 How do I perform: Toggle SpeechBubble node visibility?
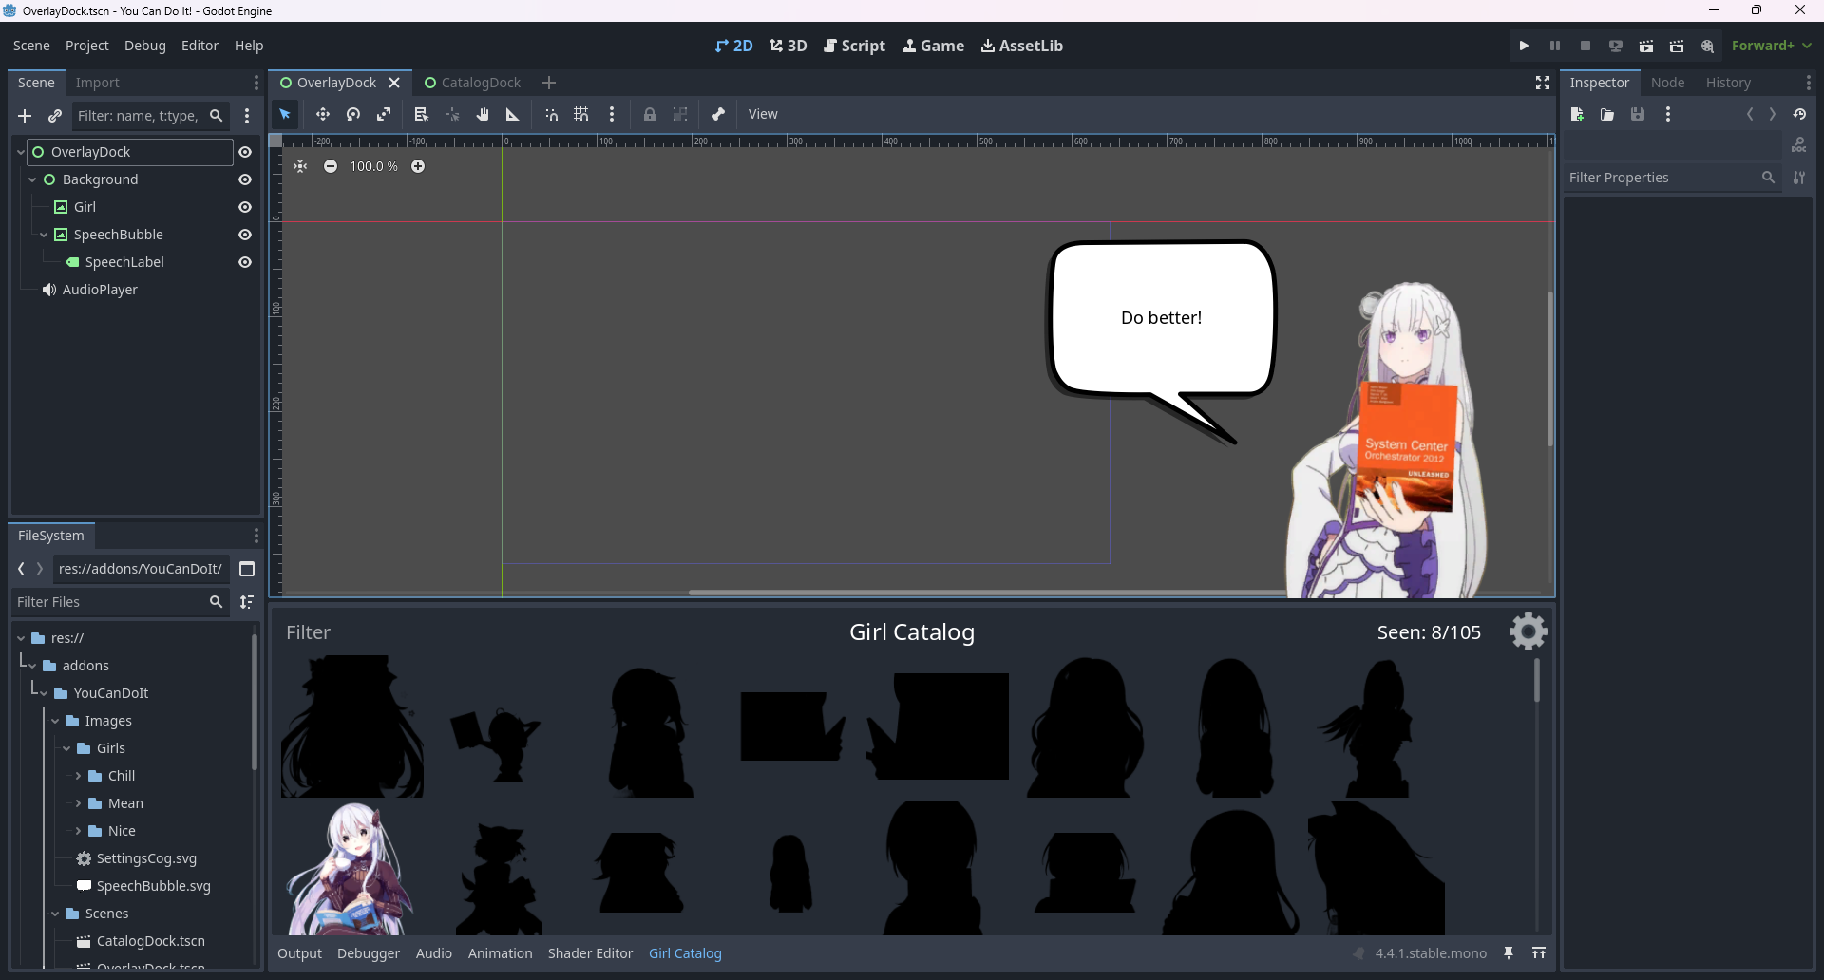[x=245, y=235]
